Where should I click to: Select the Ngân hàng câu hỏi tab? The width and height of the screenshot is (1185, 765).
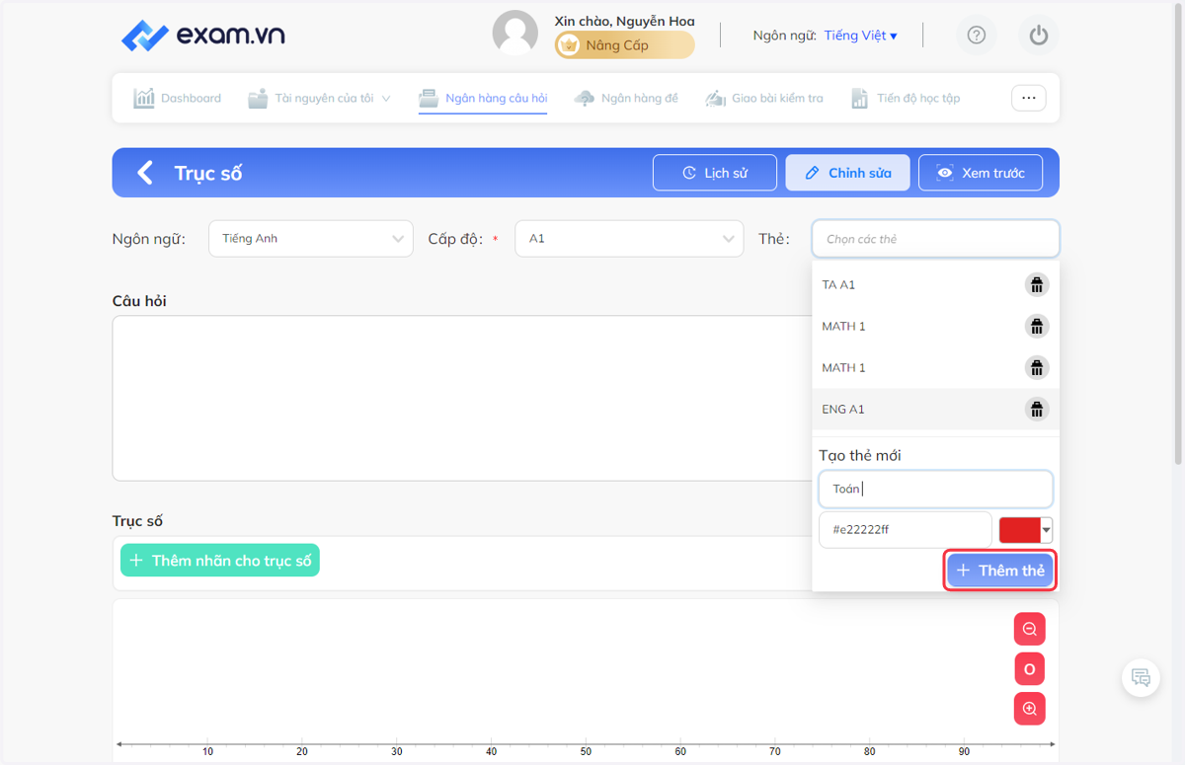coord(483,98)
